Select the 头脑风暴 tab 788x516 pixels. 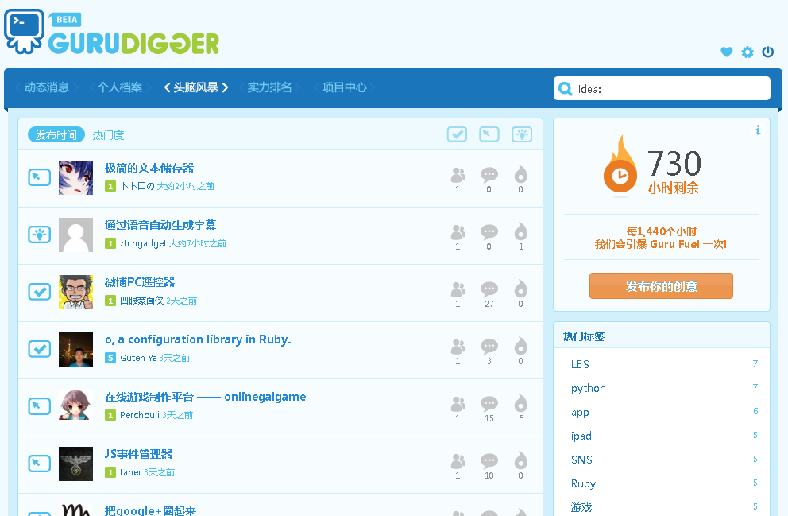[x=196, y=87]
